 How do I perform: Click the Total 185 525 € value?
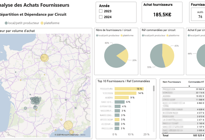[199, 135]
